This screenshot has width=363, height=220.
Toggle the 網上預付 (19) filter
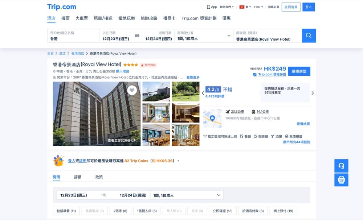tap(283, 211)
